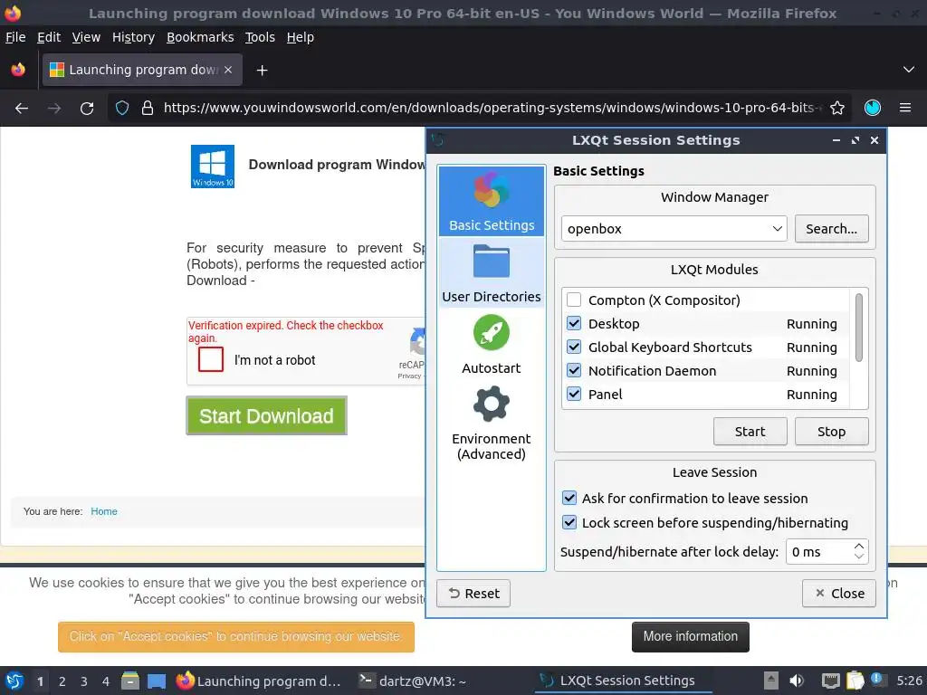
Task: Open the openbox window manager dropdown
Action: click(x=674, y=229)
